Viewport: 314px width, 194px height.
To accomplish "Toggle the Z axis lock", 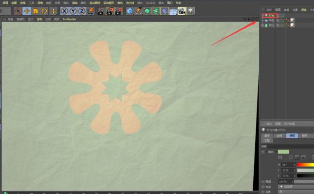I will 82,11.
